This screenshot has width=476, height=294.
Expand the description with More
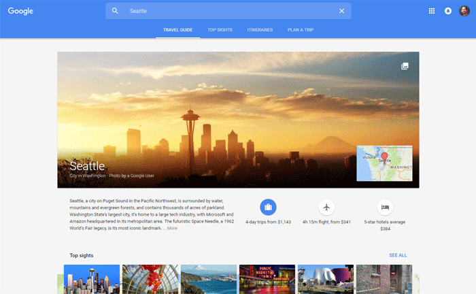tap(172, 228)
